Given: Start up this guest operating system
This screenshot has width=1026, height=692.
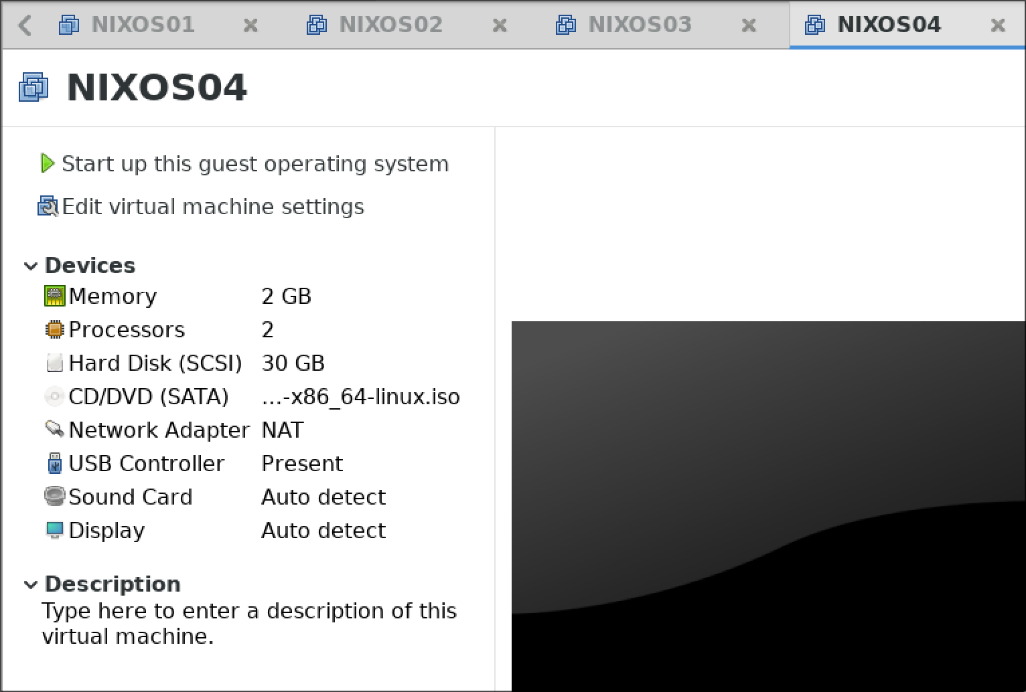Looking at the screenshot, I should [x=255, y=164].
